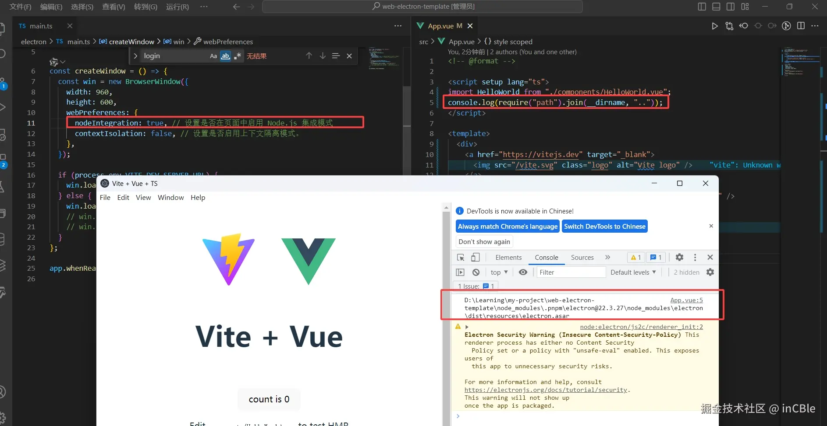Open the App.vue:5 source link in console
Viewport: 827px width, 426px height.
point(686,300)
